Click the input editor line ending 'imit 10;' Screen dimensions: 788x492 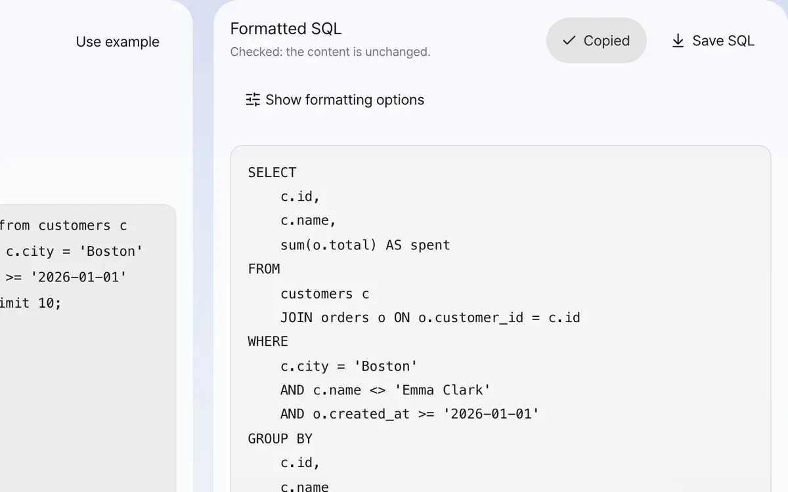[31, 303]
